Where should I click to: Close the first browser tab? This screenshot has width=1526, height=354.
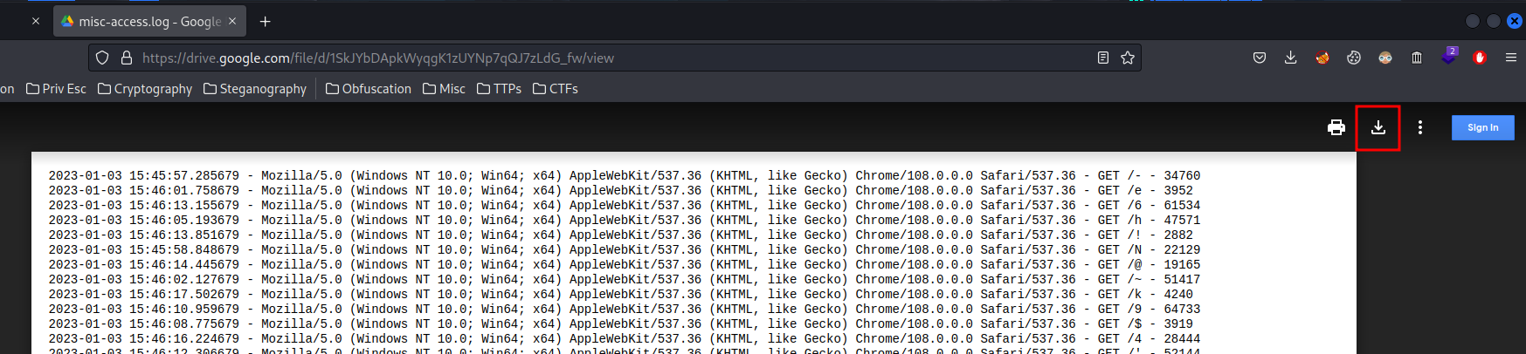(x=35, y=21)
